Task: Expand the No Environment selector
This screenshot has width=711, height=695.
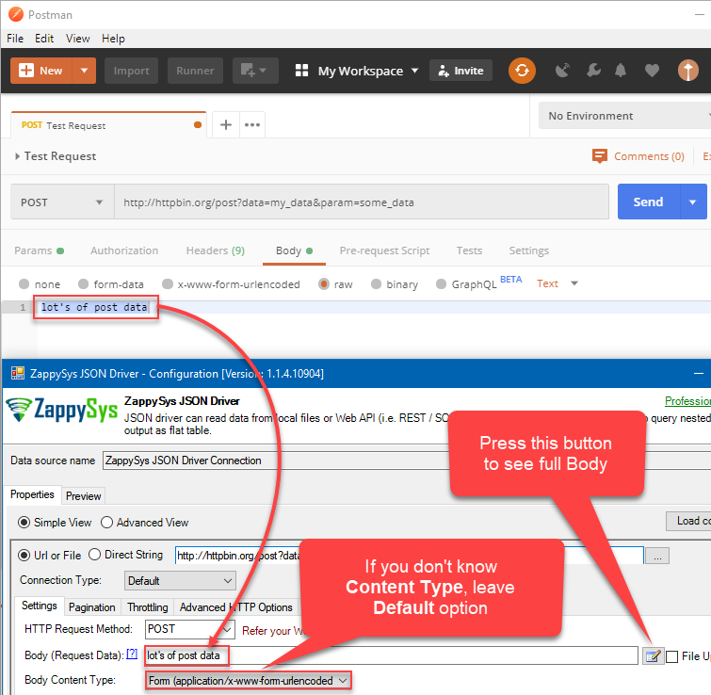Action: (x=623, y=116)
